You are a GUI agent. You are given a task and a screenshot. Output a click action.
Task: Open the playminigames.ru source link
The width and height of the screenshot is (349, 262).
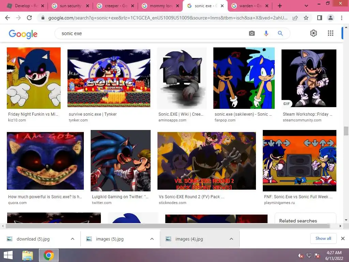[x=279, y=203]
